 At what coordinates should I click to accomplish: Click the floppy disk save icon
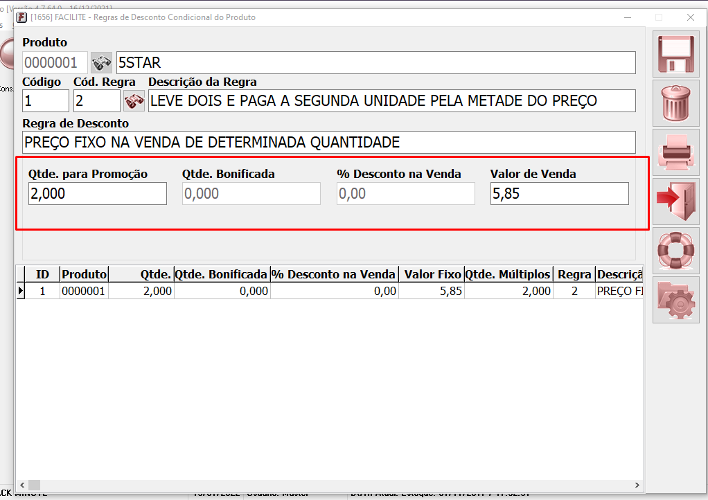(x=675, y=54)
